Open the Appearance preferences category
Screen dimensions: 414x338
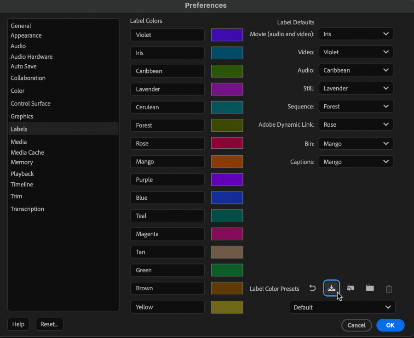(x=26, y=35)
